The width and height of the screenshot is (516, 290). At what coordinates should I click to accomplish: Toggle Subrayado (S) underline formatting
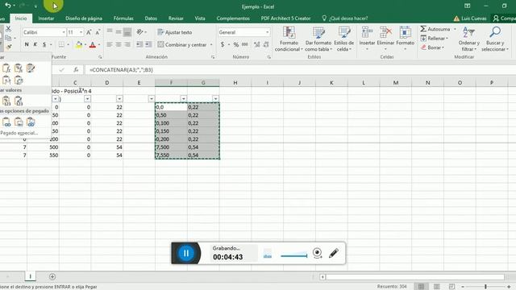coord(44,44)
